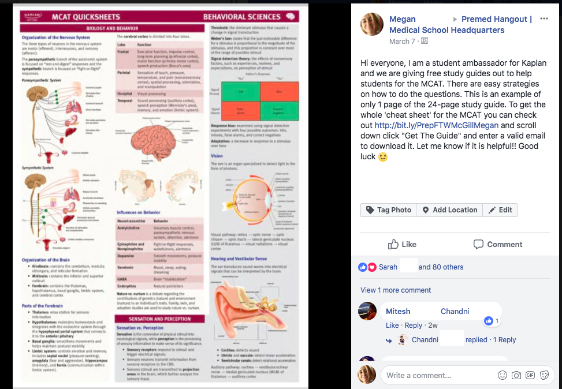
Task: Click the red heart reaction icon
Action: point(372,267)
